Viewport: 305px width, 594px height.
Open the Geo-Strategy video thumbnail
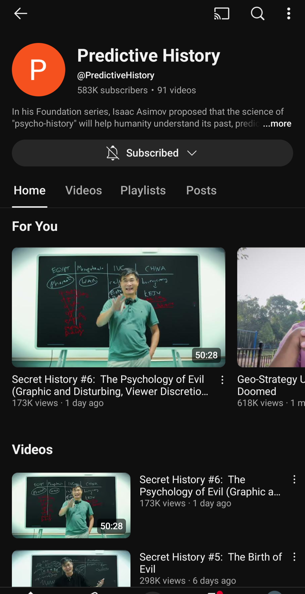coord(271,307)
